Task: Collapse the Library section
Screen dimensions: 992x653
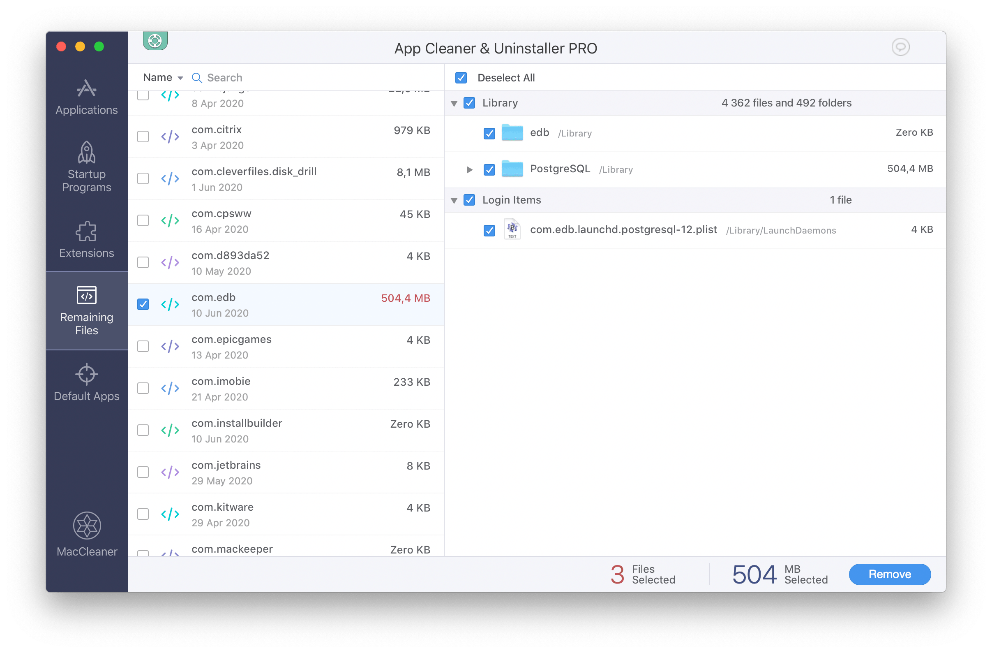Action: pos(454,103)
